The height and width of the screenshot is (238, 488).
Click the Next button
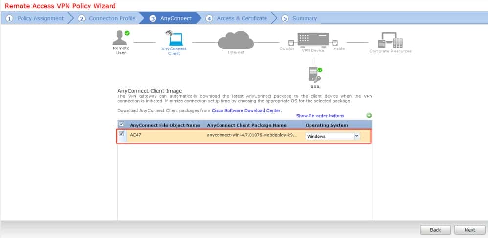[469, 230]
